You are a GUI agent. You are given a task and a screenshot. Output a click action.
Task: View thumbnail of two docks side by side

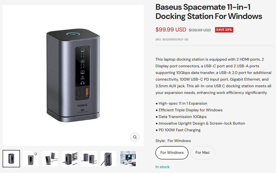89,159
